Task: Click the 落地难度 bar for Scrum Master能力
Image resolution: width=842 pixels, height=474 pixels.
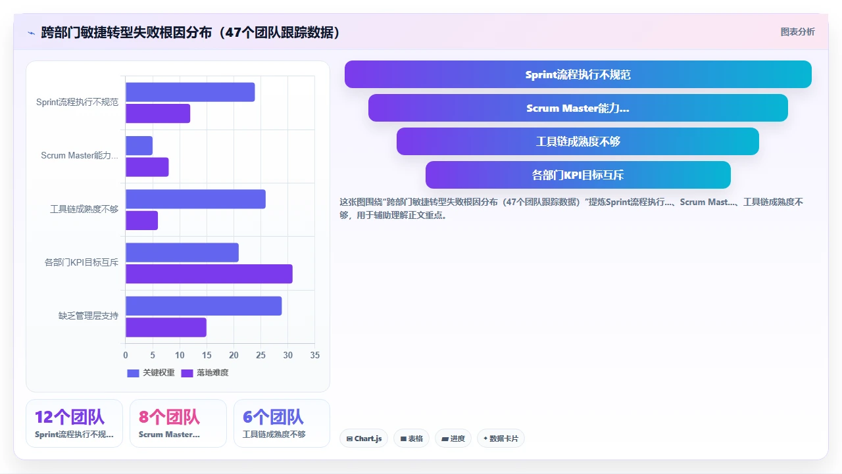Action: coord(147,167)
